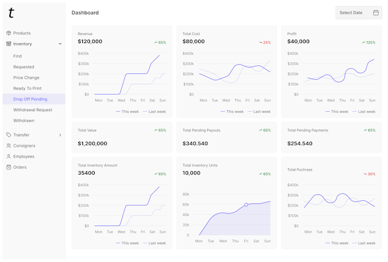This screenshot has height=262, width=388.
Task: Go to Ready To Print
Action: (x=27, y=88)
